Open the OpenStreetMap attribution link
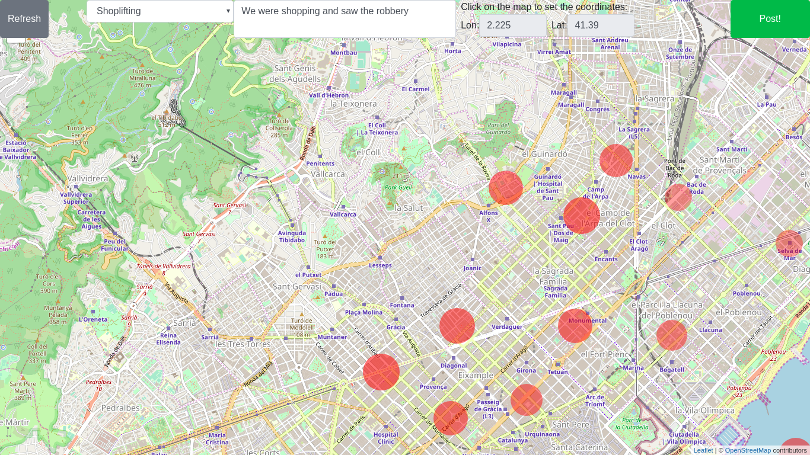The image size is (810, 455). point(748,450)
